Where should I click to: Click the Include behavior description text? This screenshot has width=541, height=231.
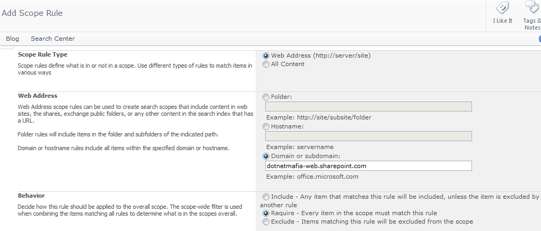(x=399, y=201)
